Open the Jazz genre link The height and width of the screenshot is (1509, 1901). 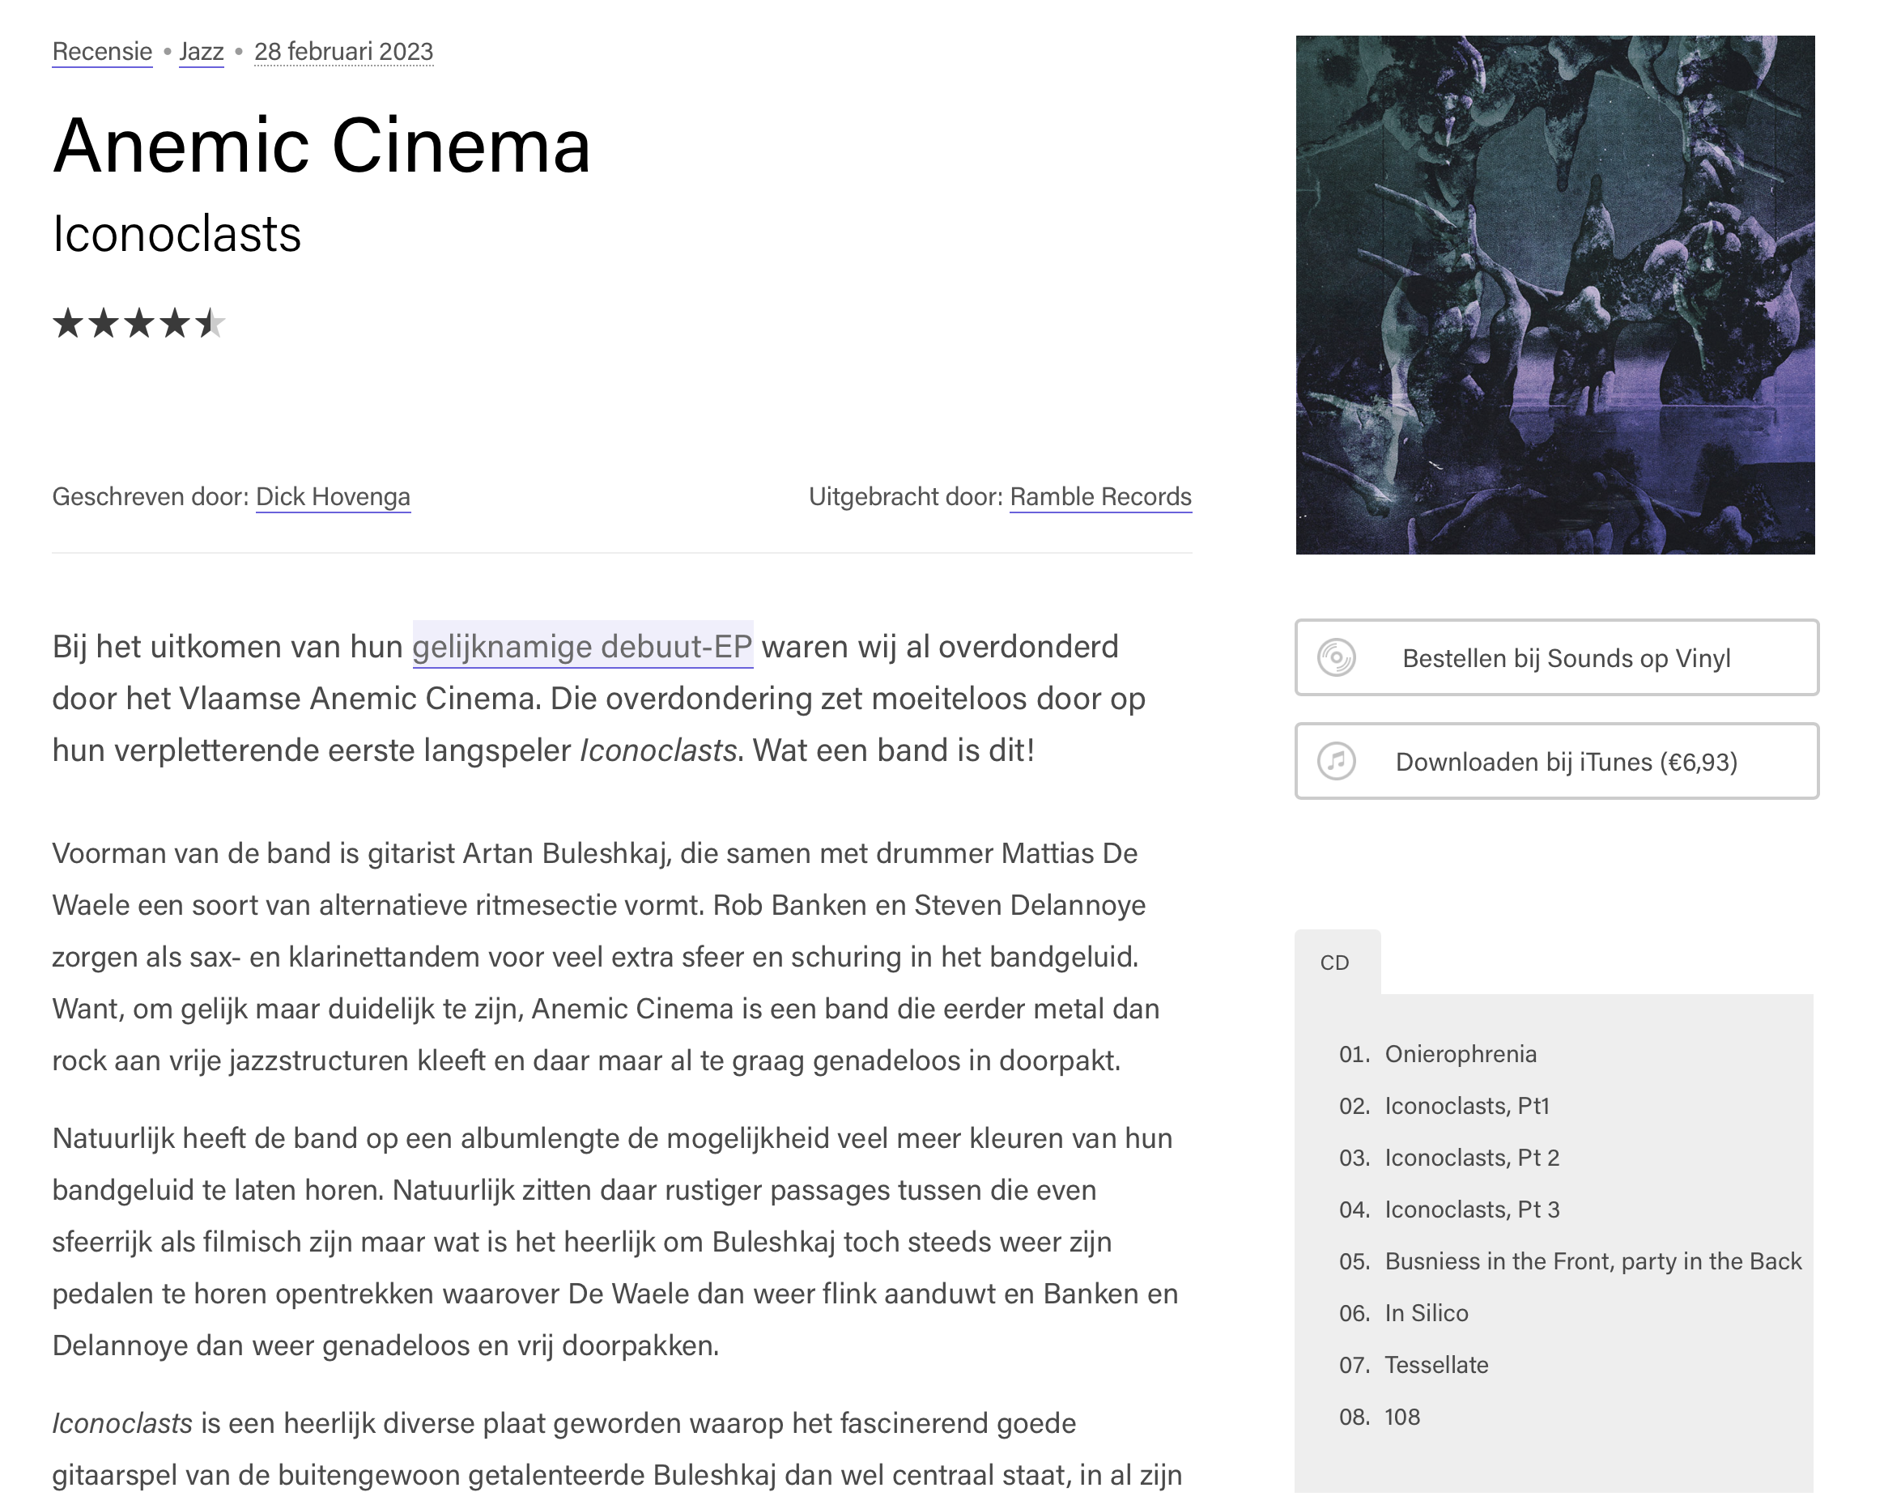(x=201, y=51)
